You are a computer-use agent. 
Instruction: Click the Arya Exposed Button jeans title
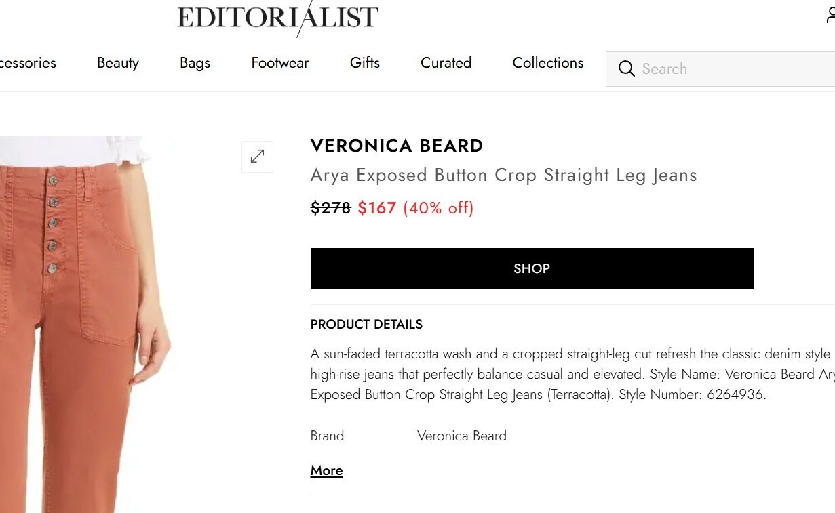(x=503, y=175)
